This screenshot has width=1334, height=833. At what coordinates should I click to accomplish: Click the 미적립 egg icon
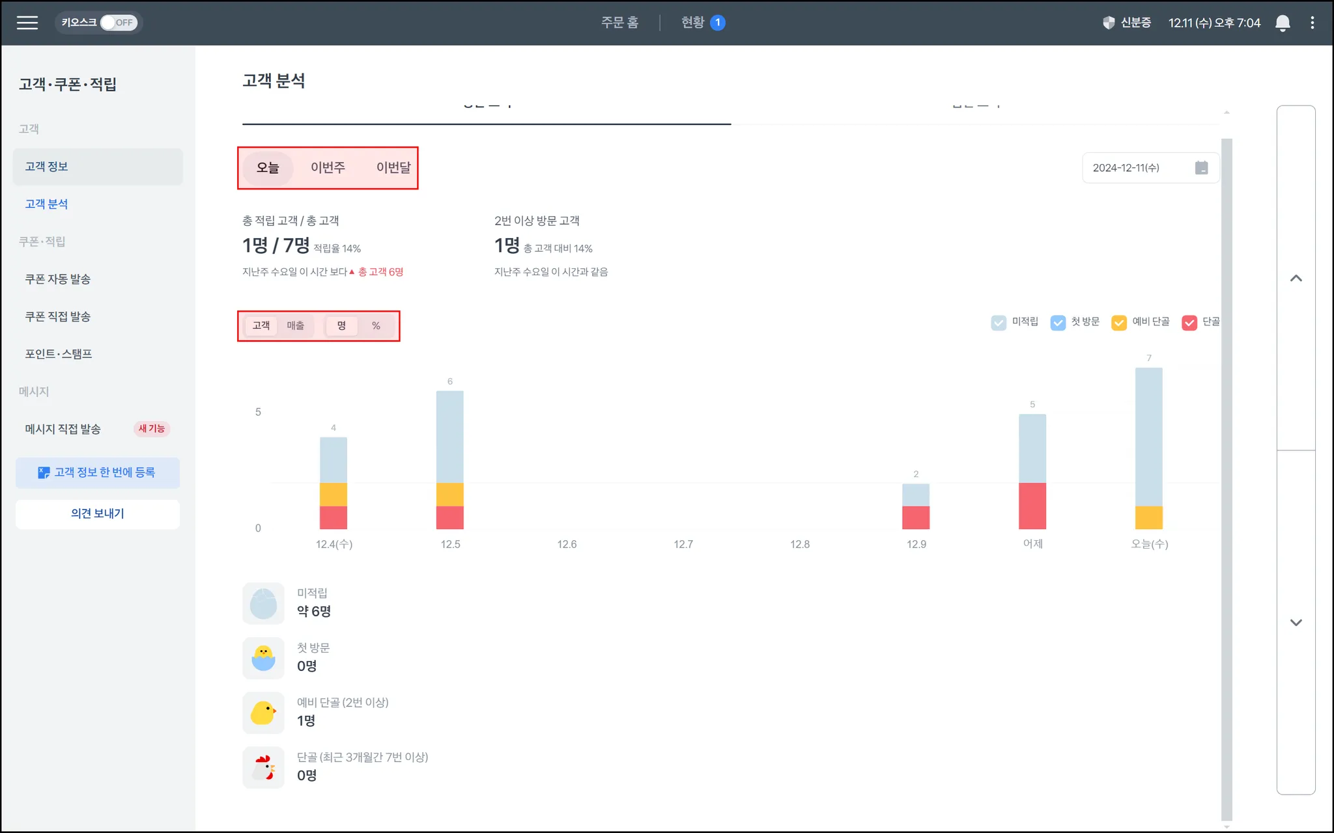263,603
